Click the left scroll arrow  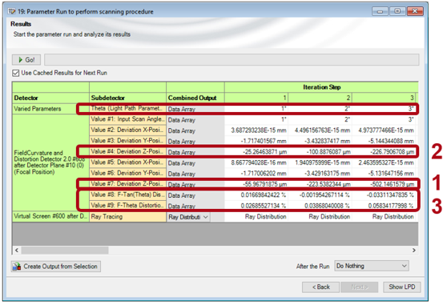point(17,251)
